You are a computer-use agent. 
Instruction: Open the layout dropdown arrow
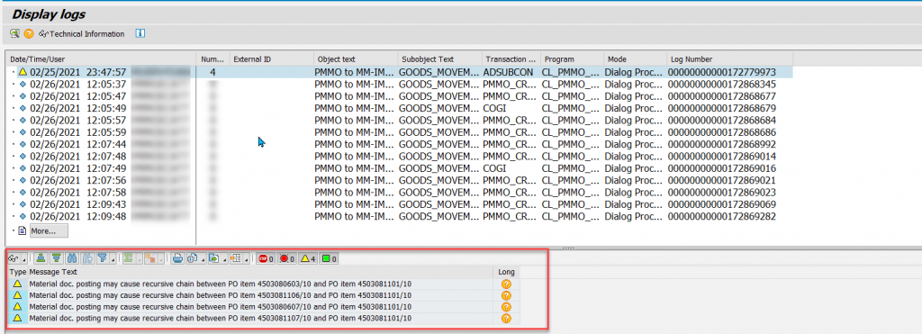pos(247,258)
